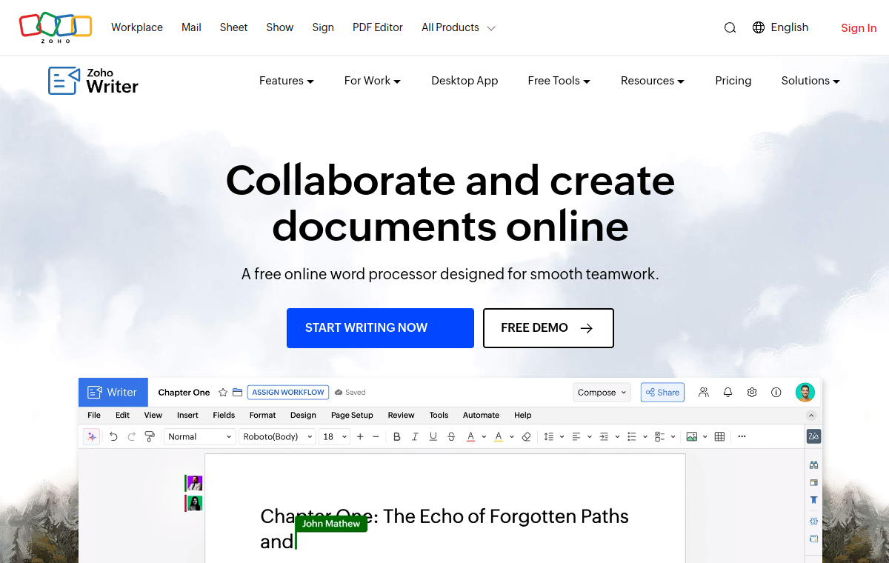Open the Normal paragraph style dropdown
Viewport: 889px width, 563px height.
(x=199, y=436)
